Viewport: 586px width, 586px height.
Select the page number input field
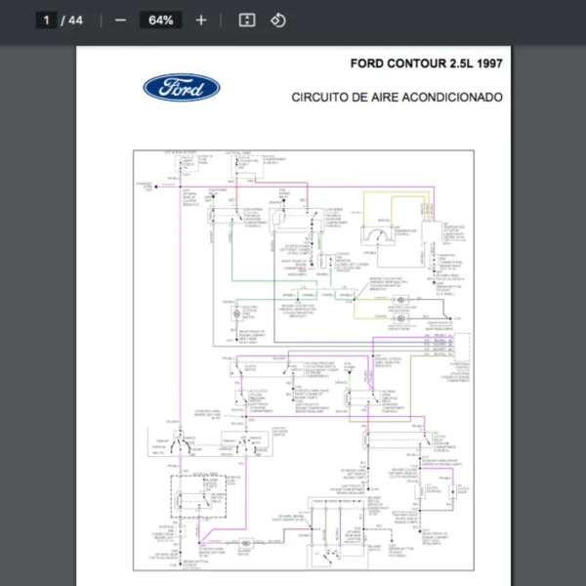(x=46, y=21)
